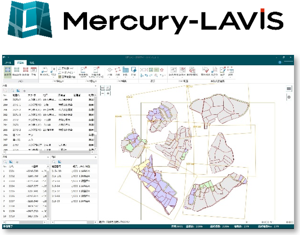
Task: Open the leftmost file tab in ribbon
Action: click(x=7, y=62)
